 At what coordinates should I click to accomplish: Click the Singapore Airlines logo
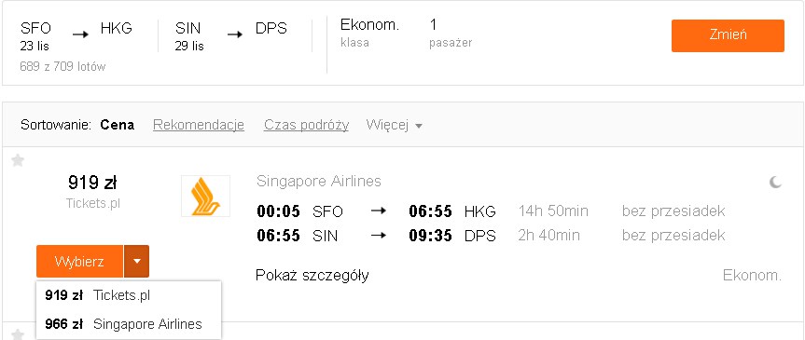pyautogui.click(x=205, y=196)
